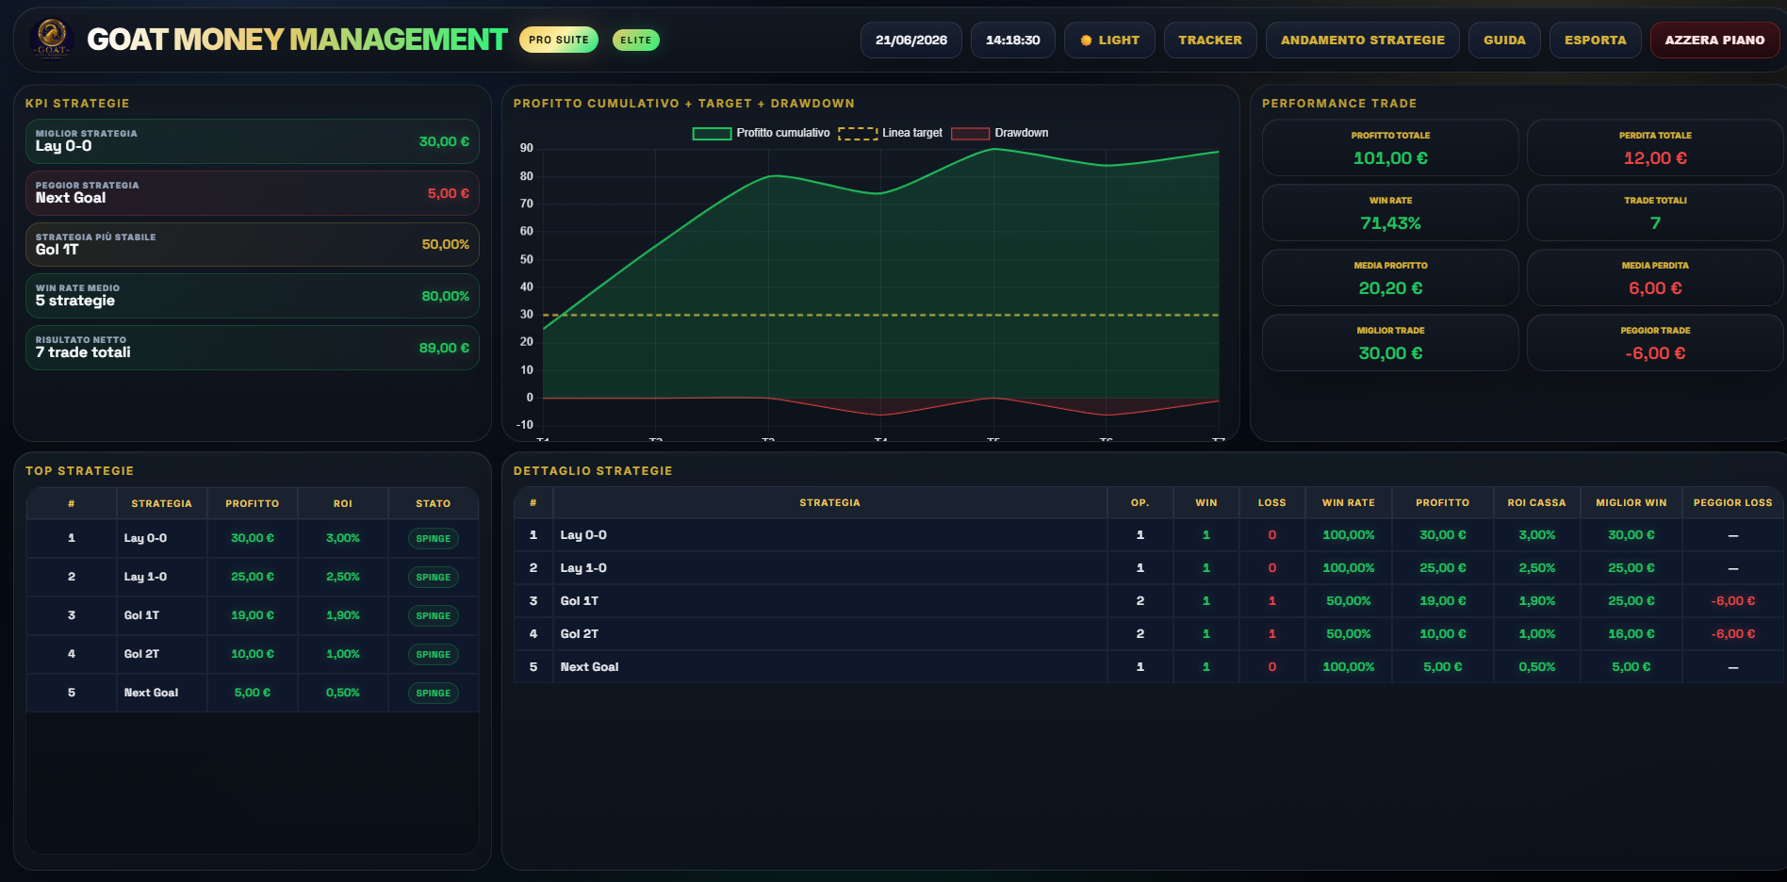Screen dimensions: 1787x882
Task: Click the ELITE badge
Action: (636, 40)
